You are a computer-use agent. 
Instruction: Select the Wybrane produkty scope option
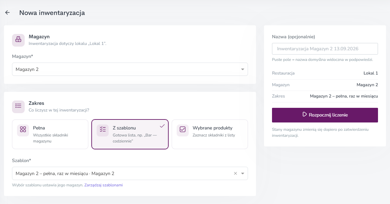coord(210,134)
